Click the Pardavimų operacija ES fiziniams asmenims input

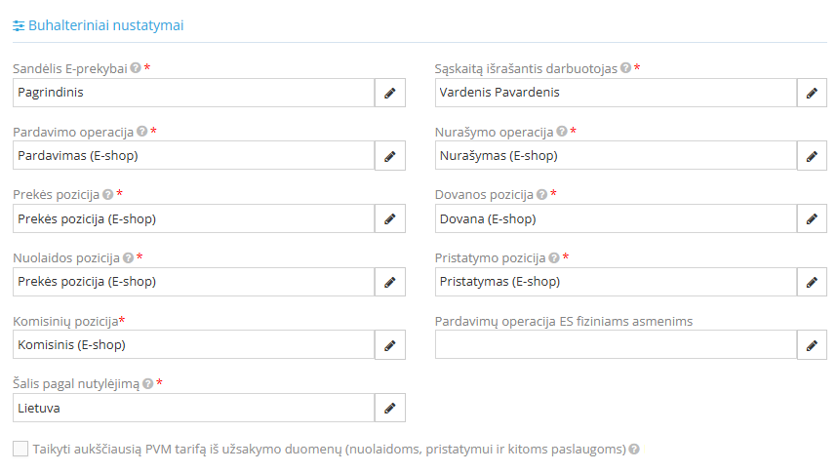point(616,345)
